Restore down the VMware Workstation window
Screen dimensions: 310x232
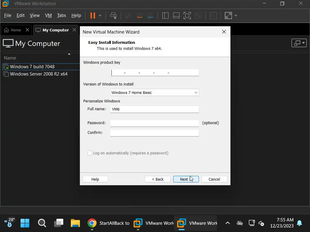282,3
